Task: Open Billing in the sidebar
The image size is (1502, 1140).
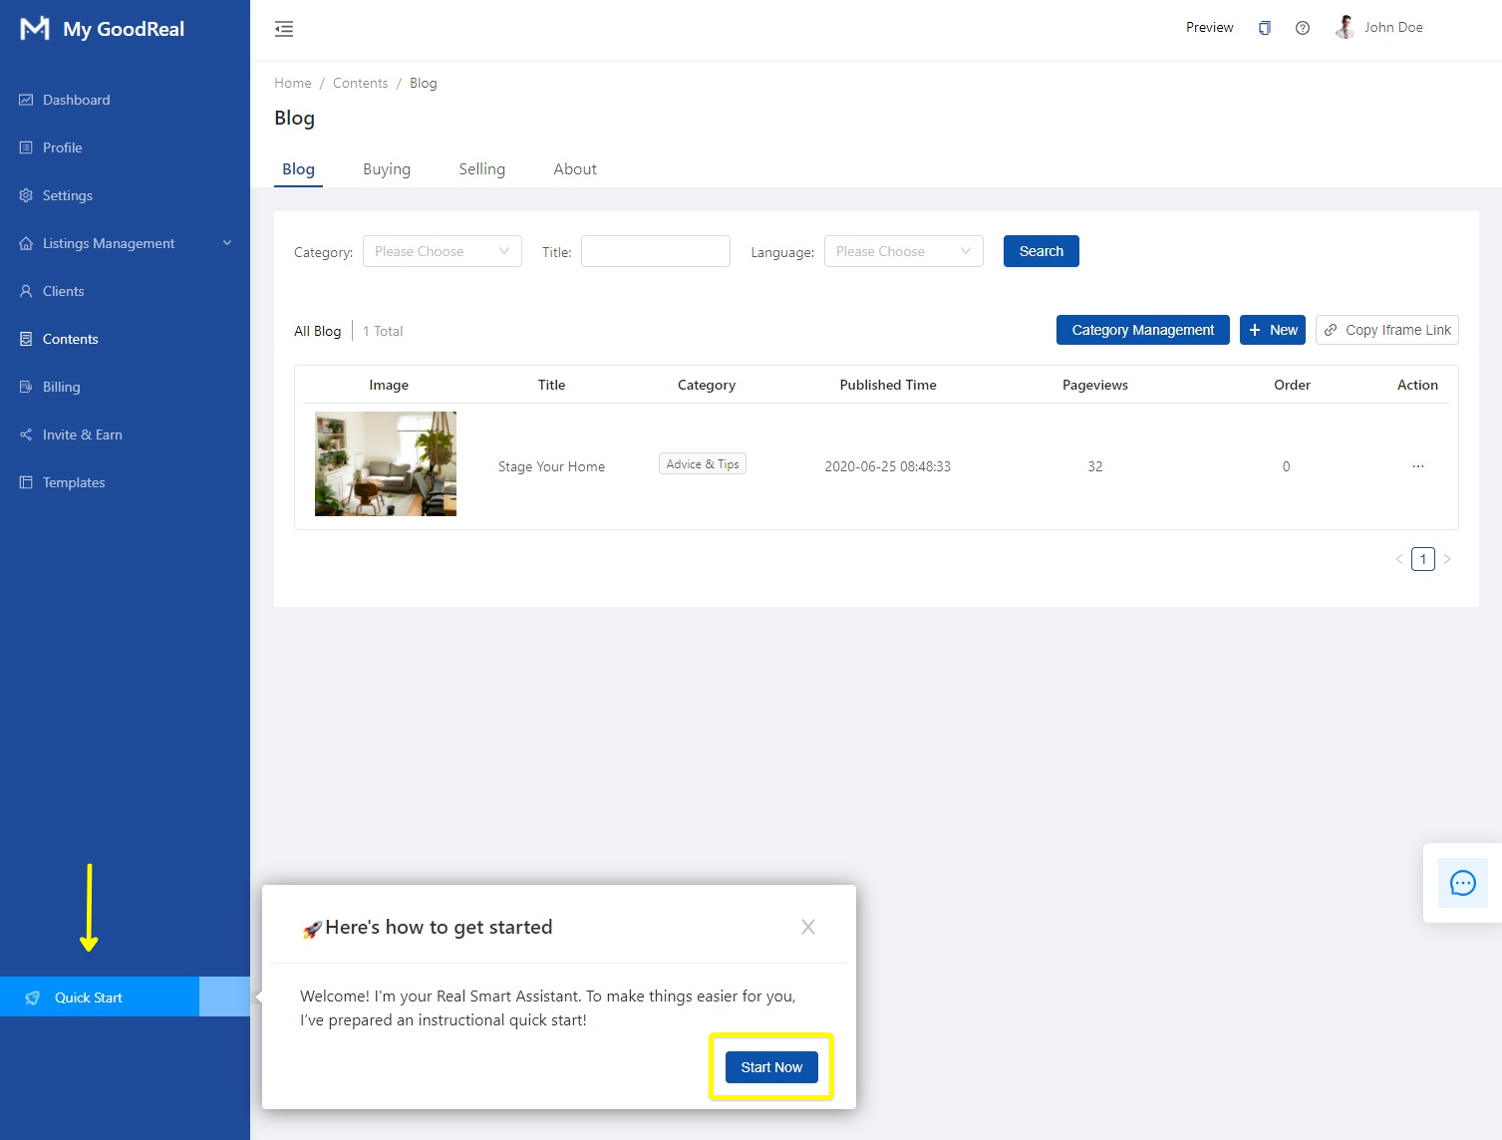Action: tap(61, 387)
